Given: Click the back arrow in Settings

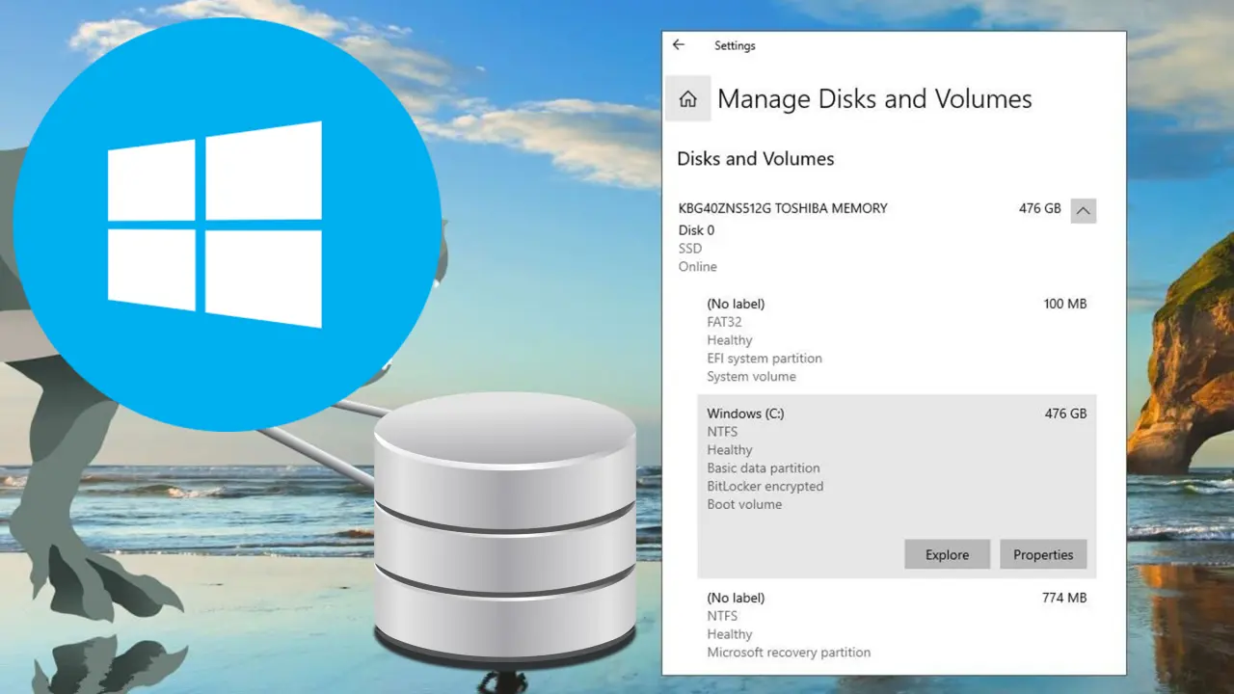Looking at the screenshot, I should tap(679, 45).
